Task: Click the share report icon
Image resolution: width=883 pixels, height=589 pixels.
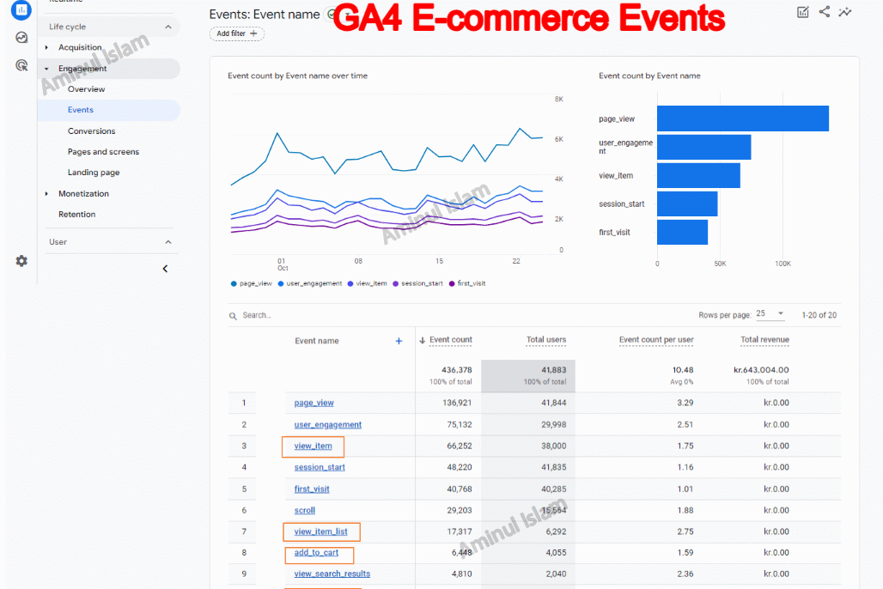Action: (x=825, y=11)
